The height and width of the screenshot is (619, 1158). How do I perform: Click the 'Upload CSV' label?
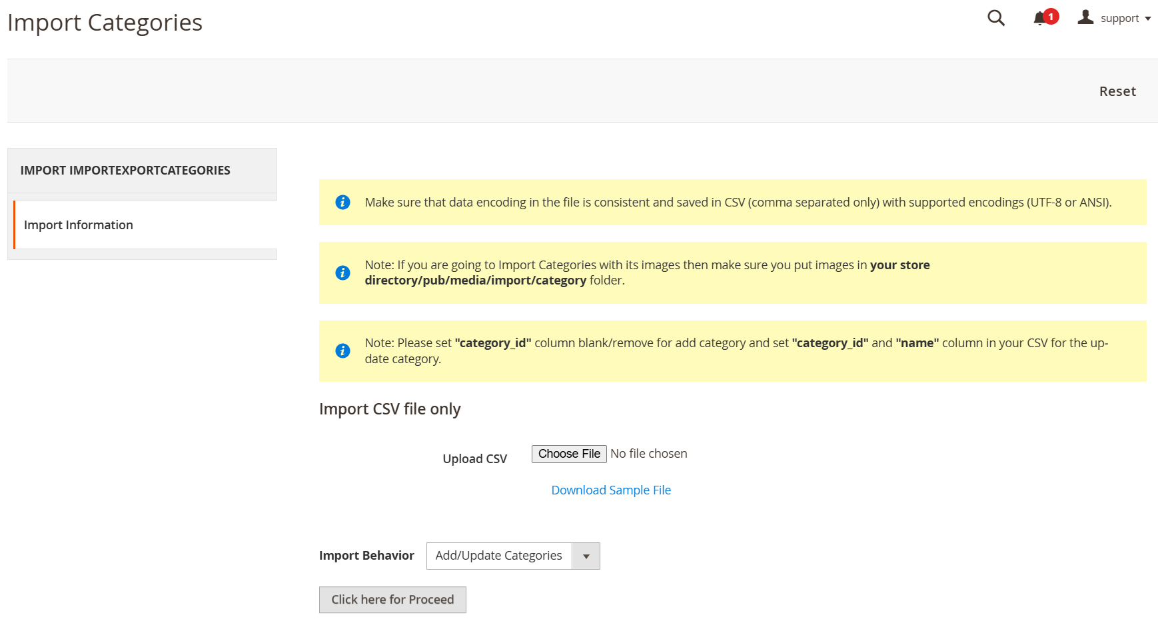(x=474, y=459)
